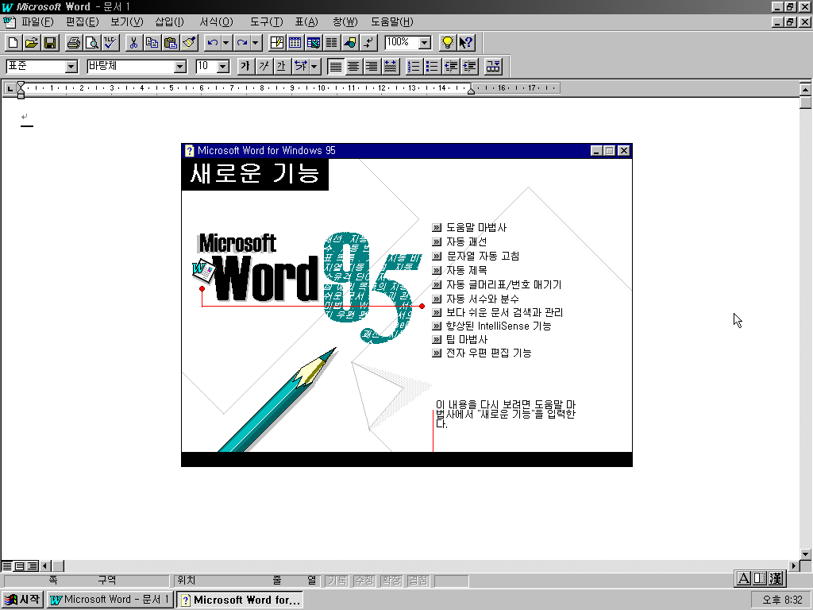The image size is (813, 610).
Task: Click the Open folder icon in the toolbar
Action: pos(32,43)
